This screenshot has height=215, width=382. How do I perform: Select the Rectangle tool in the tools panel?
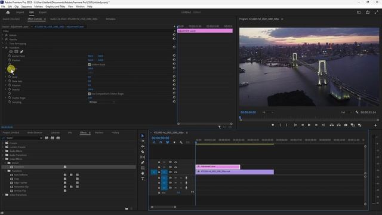tap(143, 168)
